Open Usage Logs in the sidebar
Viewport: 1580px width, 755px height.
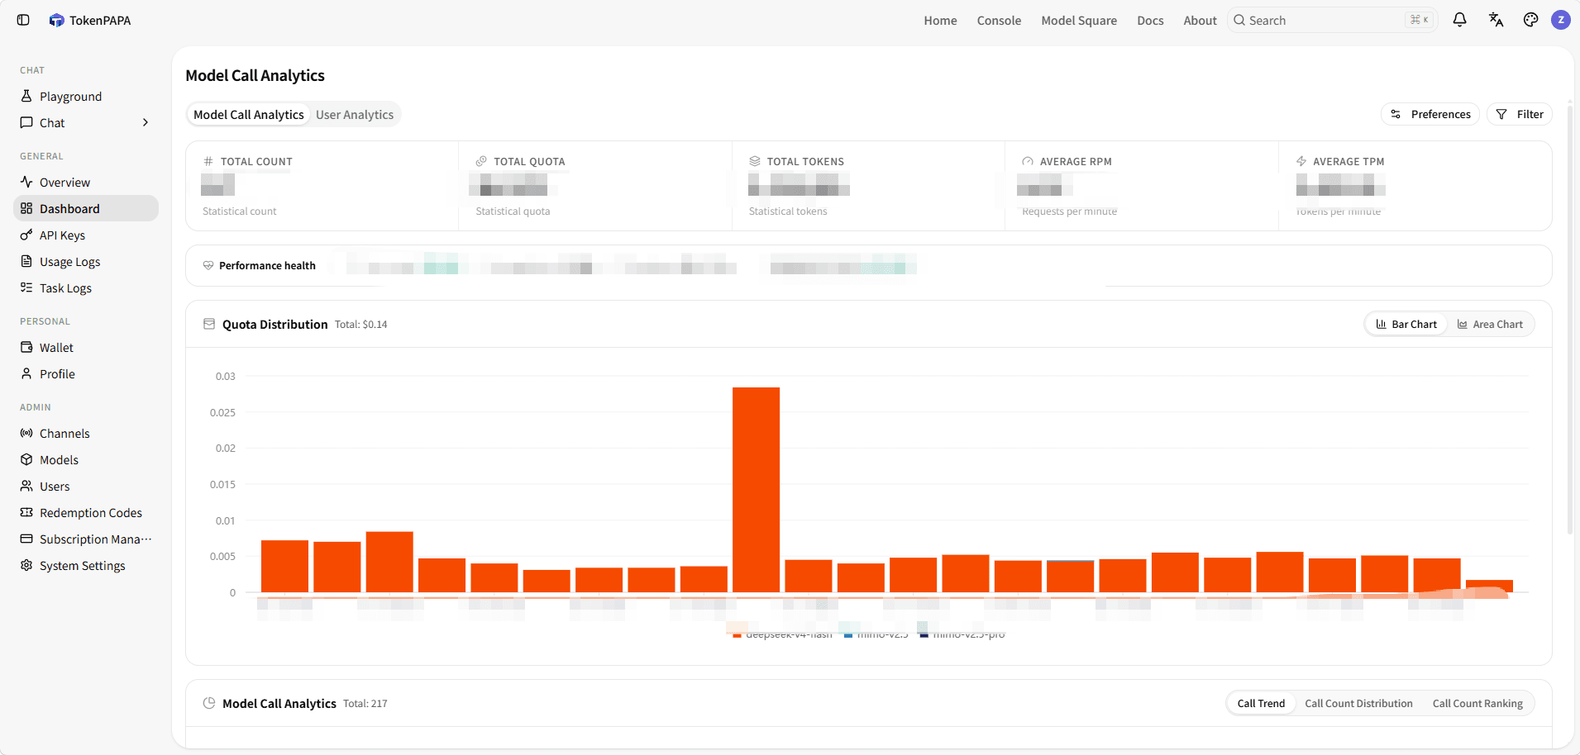click(x=86, y=261)
